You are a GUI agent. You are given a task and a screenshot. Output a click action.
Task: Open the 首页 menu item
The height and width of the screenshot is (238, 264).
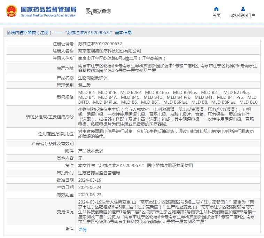[x=216, y=16]
